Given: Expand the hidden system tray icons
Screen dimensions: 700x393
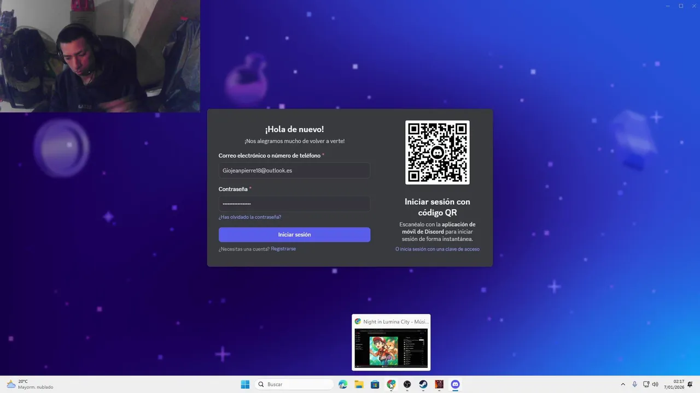Looking at the screenshot, I should coord(622,384).
